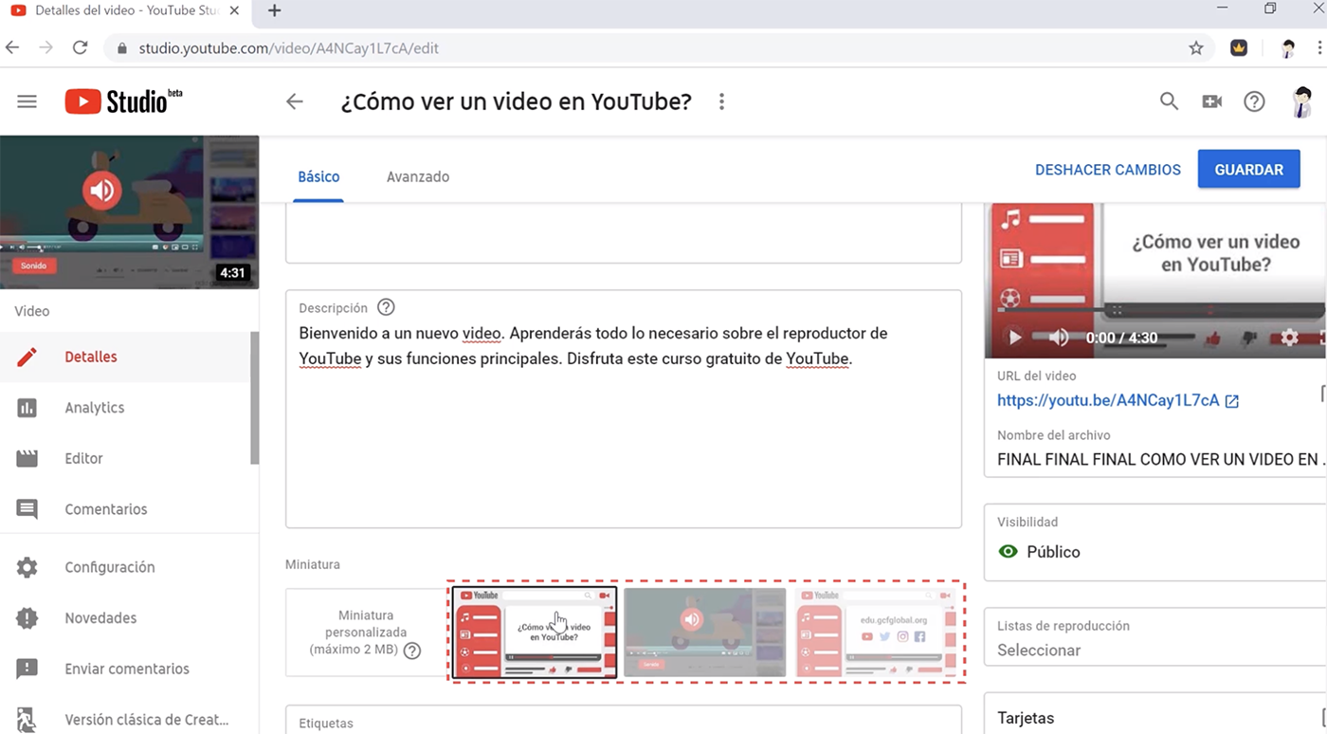Viewport: 1327px width, 734px height.
Task: Click the help icon next to Descripción
Action: pos(386,307)
